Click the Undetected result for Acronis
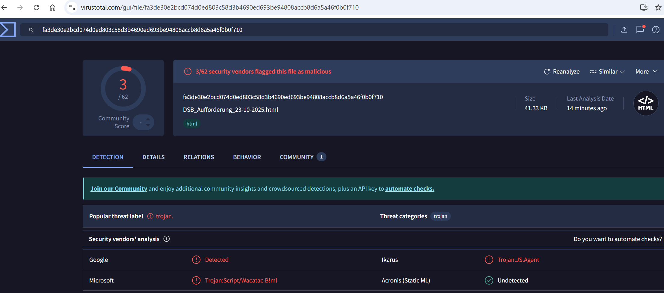Viewport: 664px width, 293px height. coord(513,280)
